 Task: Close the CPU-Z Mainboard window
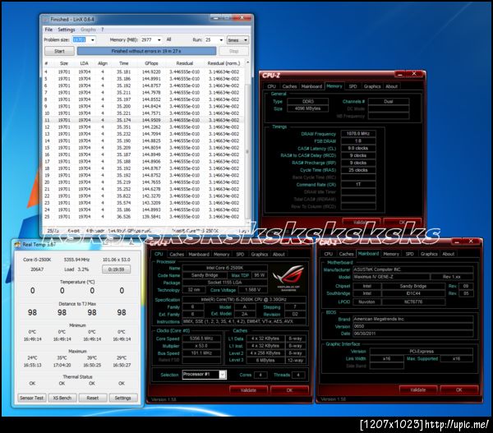471,242
